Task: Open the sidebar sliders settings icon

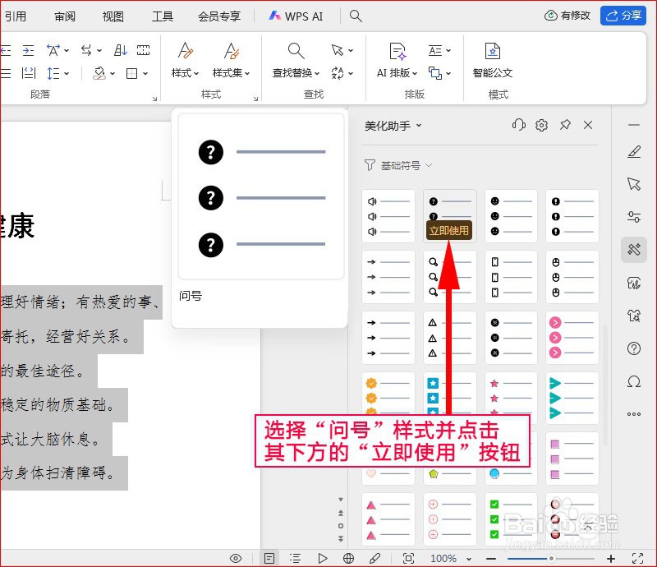Action: [x=634, y=216]
